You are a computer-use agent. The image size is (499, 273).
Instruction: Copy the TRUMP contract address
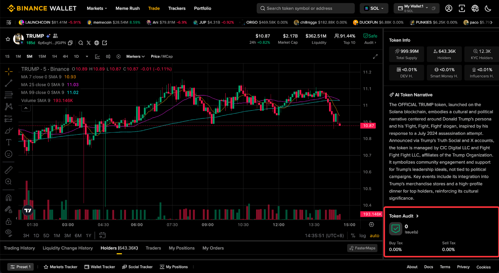coord(70,43)
